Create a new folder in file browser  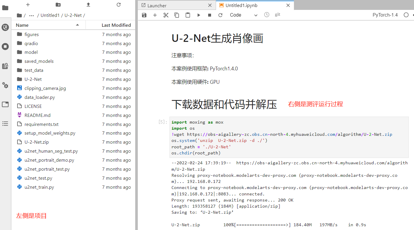pos(58,5)
